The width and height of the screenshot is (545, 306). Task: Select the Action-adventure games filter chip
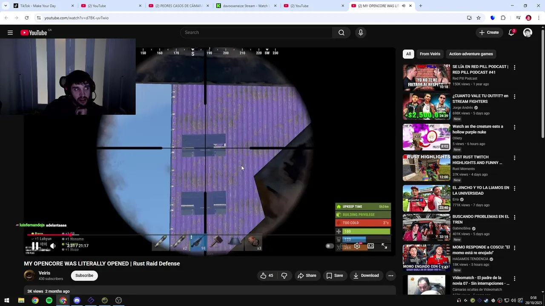[471, 54]
